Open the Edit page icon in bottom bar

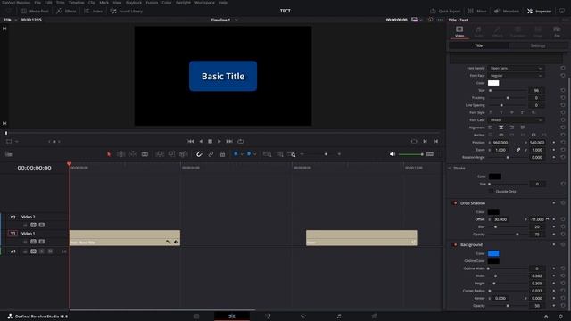click(x=232, y=317)
